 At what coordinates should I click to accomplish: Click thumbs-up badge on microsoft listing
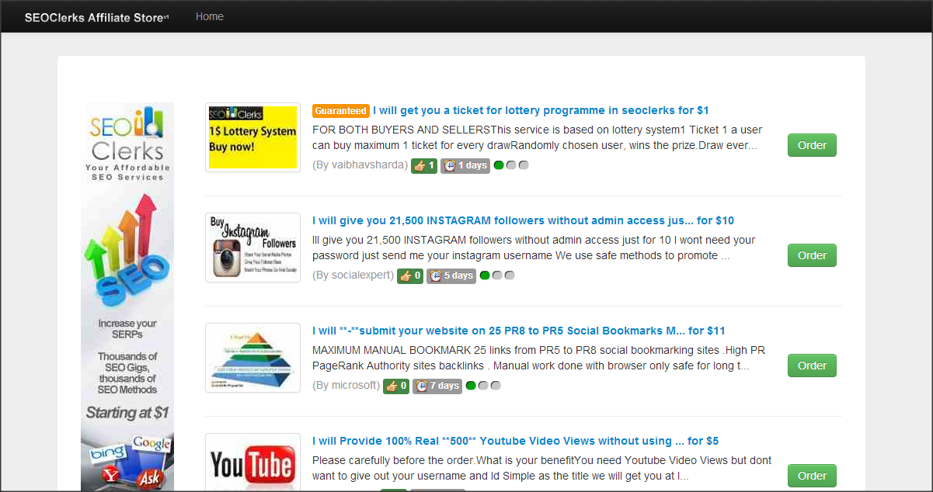(396, 386)
